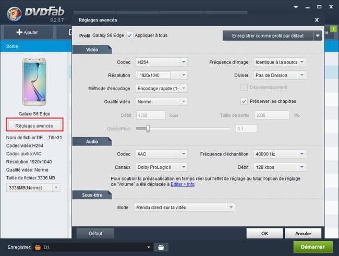This screenshot has height=256, width=339.
Task: Open the audio Débit 128 kbps dropdown
Action: 280,167
